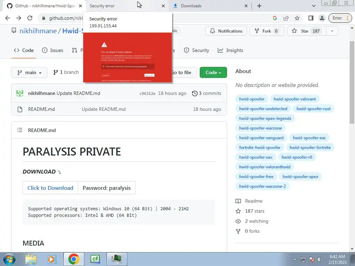Image resolution: width=355 pixels, height=266 pixels.
Task: Open the Issues tab
Action: tap(53, 50)
